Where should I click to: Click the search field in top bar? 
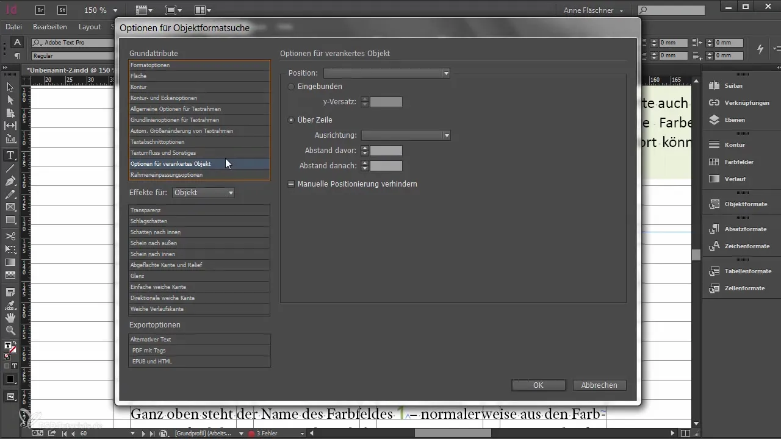pyautogui.click(x=671, y=10)
